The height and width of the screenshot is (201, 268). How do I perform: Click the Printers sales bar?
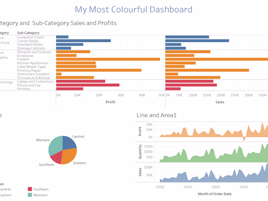[x=173, y=89]
